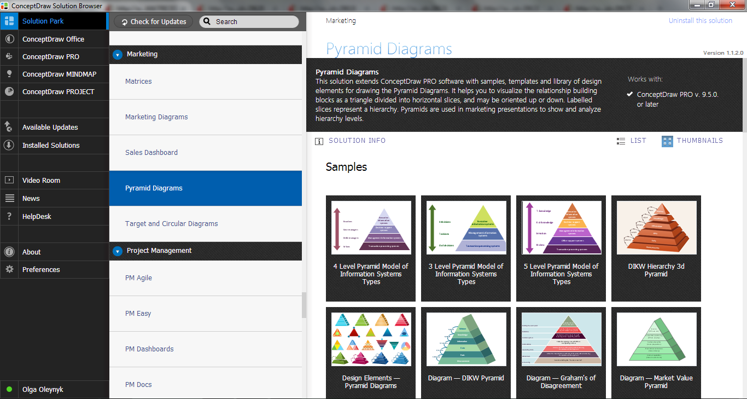Open the Preferences entry
The image size is (747, 399).
pyautogui.click(x=54, y=269)
